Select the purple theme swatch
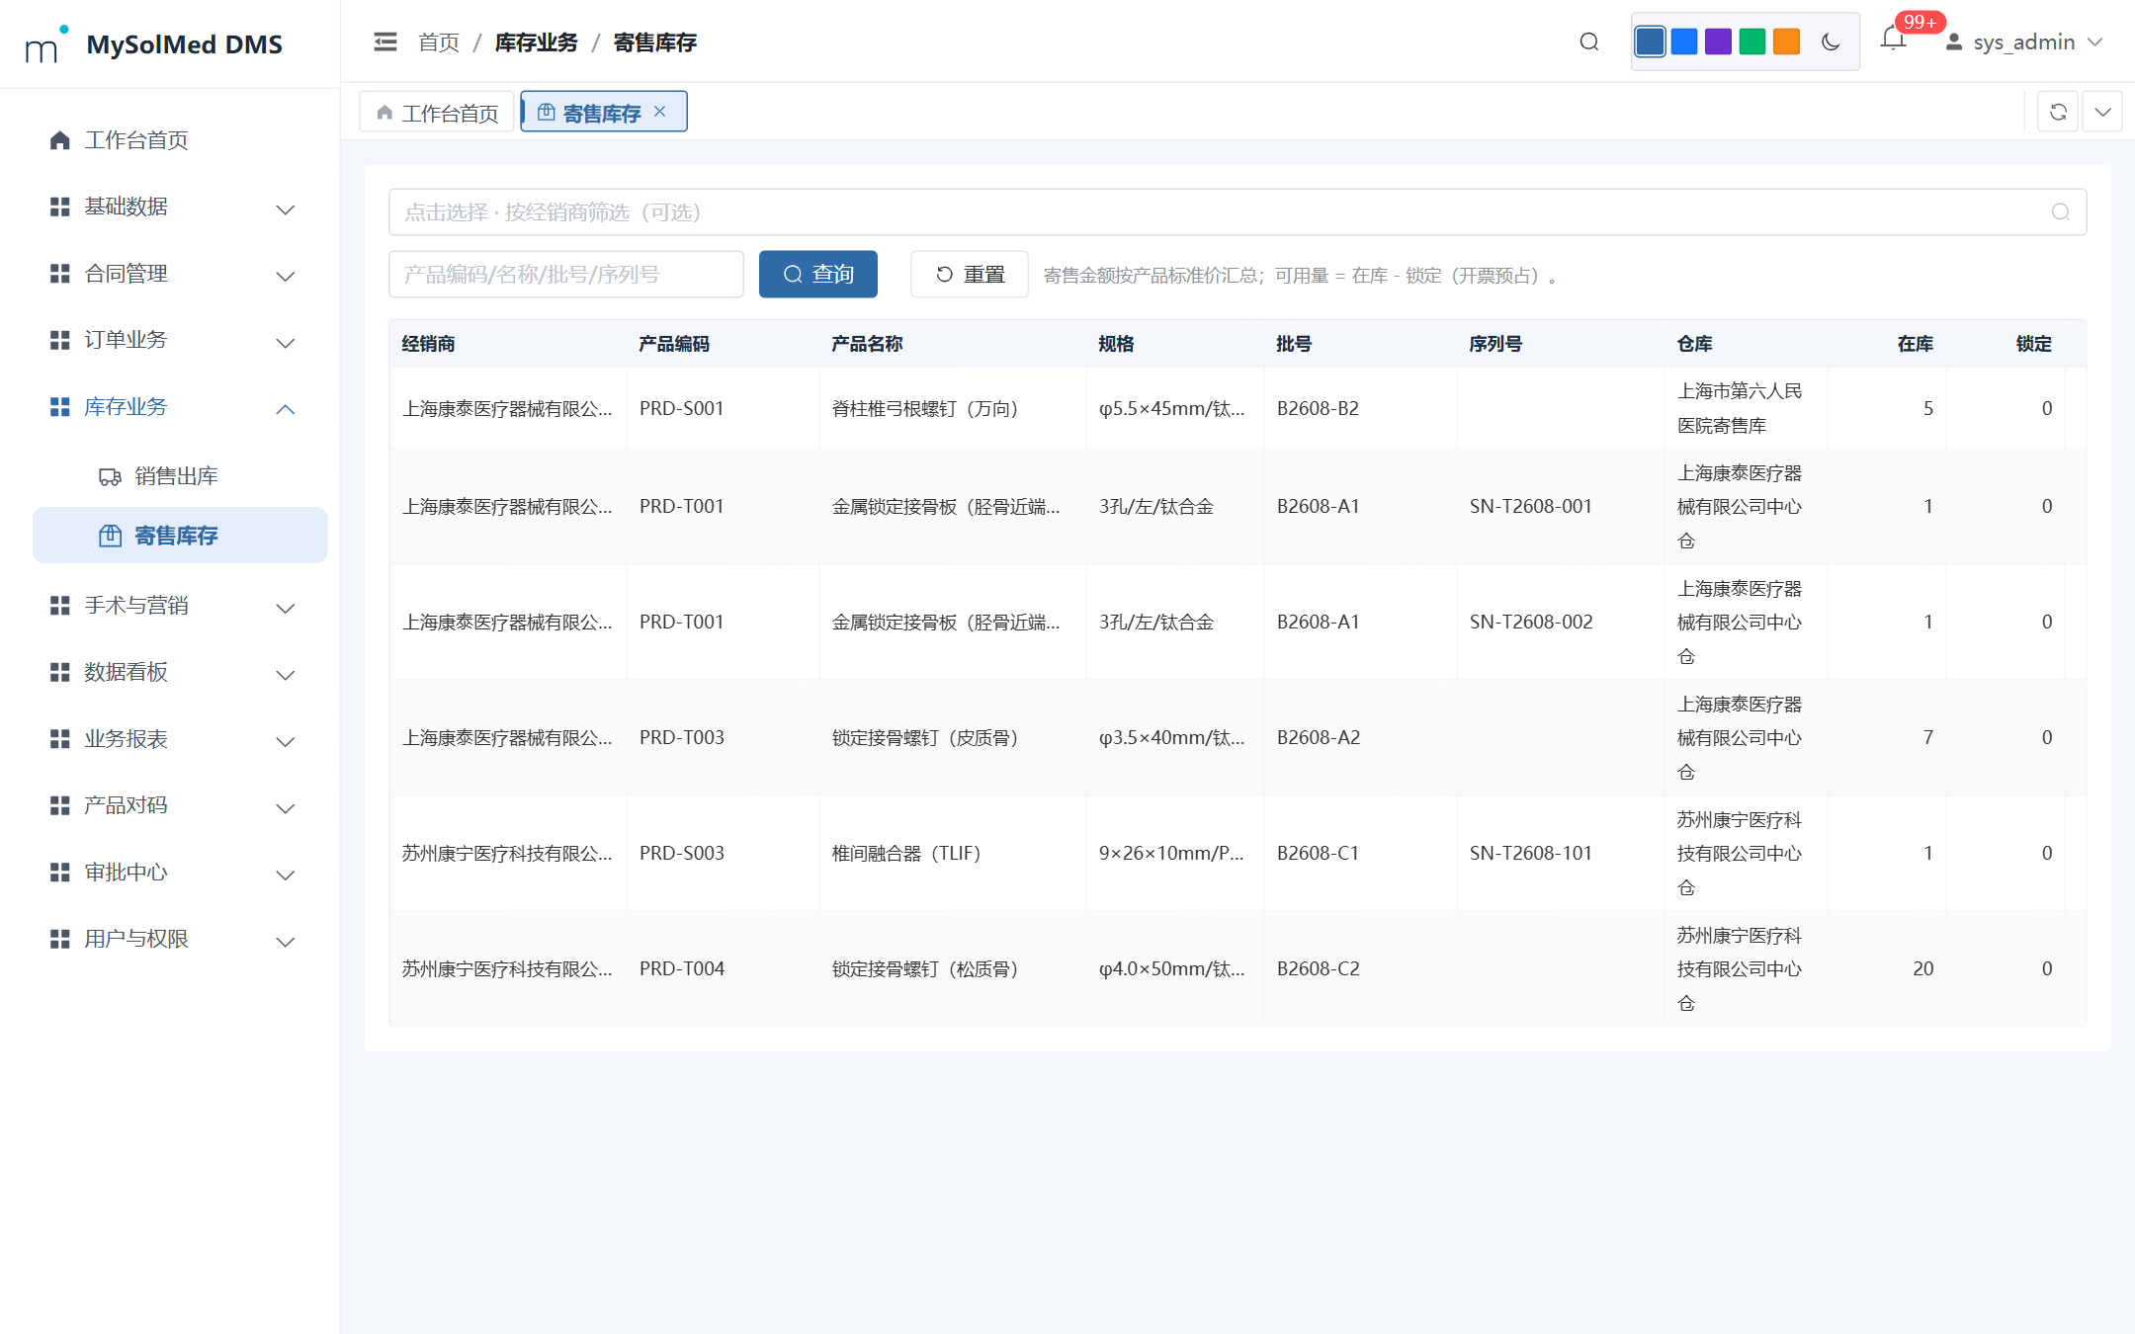Viewport: 2135px width, 1334px height. 1719,42
